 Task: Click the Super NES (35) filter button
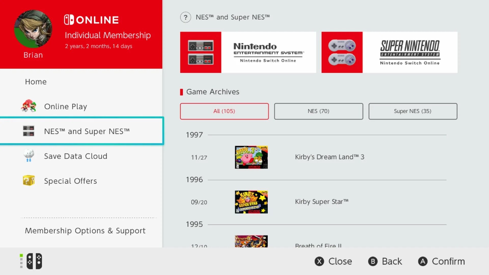412,111
